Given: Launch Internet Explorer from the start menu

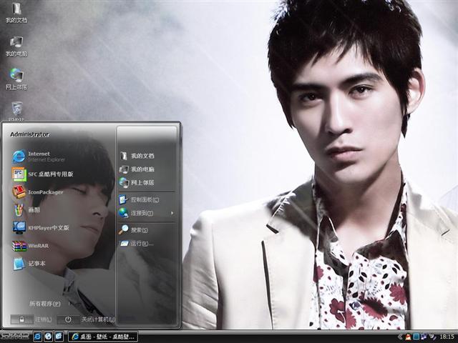Looking at the screenshot, I should click(x=39, y=156).
